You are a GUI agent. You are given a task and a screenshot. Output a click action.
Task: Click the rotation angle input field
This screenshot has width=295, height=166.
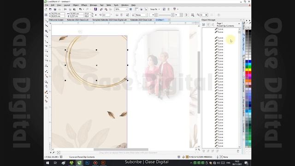pyautogui.click(x=106, y=15)
